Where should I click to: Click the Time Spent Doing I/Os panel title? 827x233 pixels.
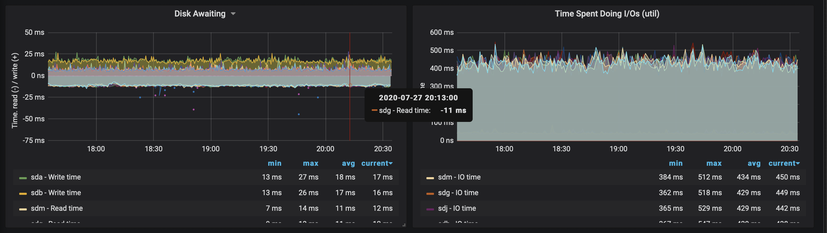coord(607,14)
